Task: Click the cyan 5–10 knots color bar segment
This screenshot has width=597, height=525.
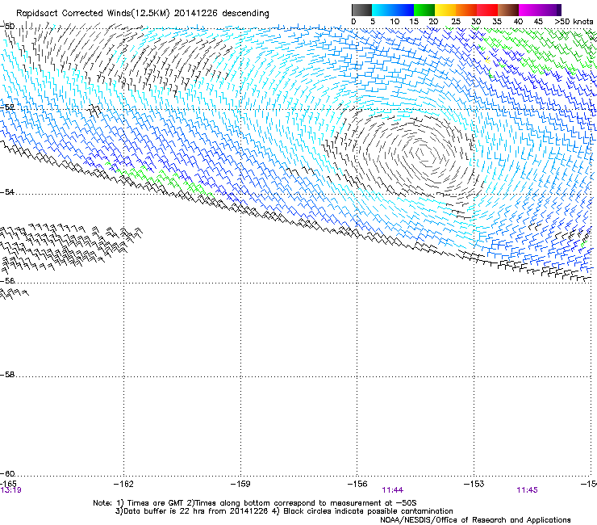Action: 382,10
